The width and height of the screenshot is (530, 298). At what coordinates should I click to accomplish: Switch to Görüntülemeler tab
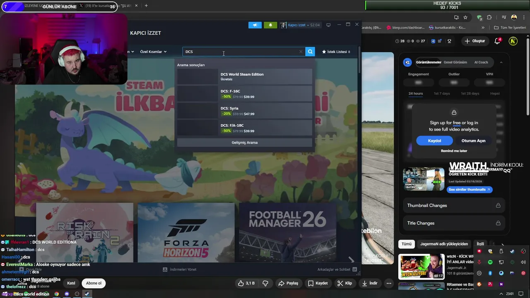point(429,62)
